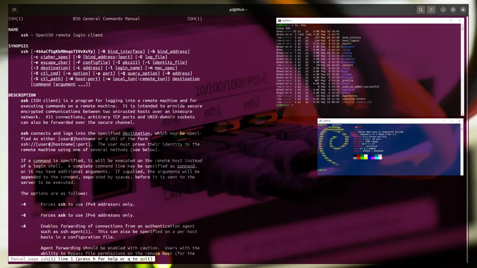Viewport: 477px width, 268px height.
Task: Maximize the ls -lha terminal window
Action: pos(451,20)
